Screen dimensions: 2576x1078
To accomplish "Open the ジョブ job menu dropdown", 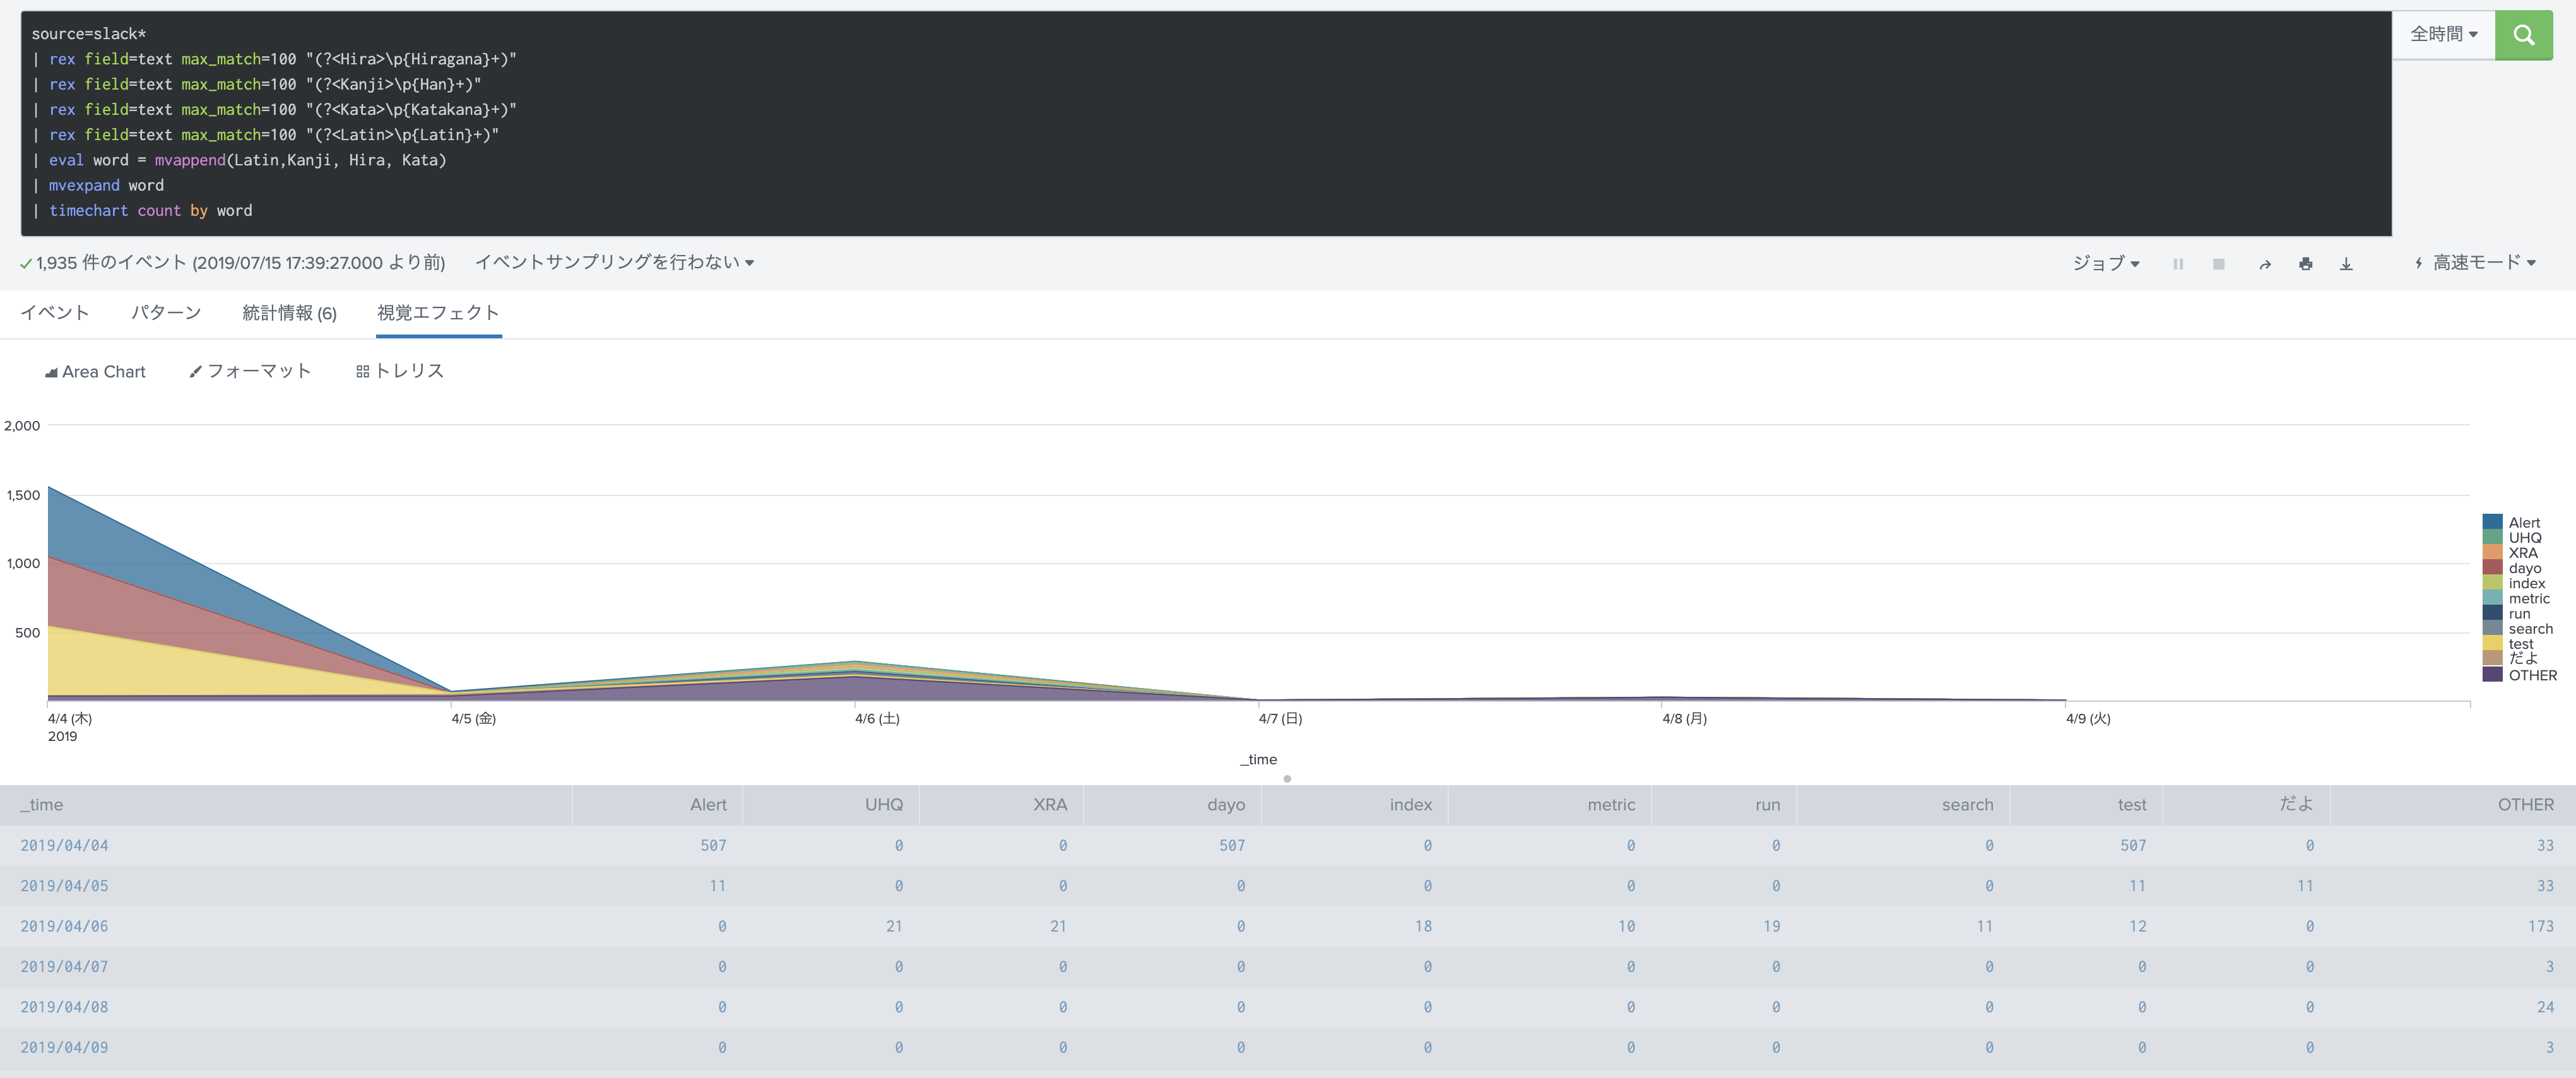I will pos(2105,263).
